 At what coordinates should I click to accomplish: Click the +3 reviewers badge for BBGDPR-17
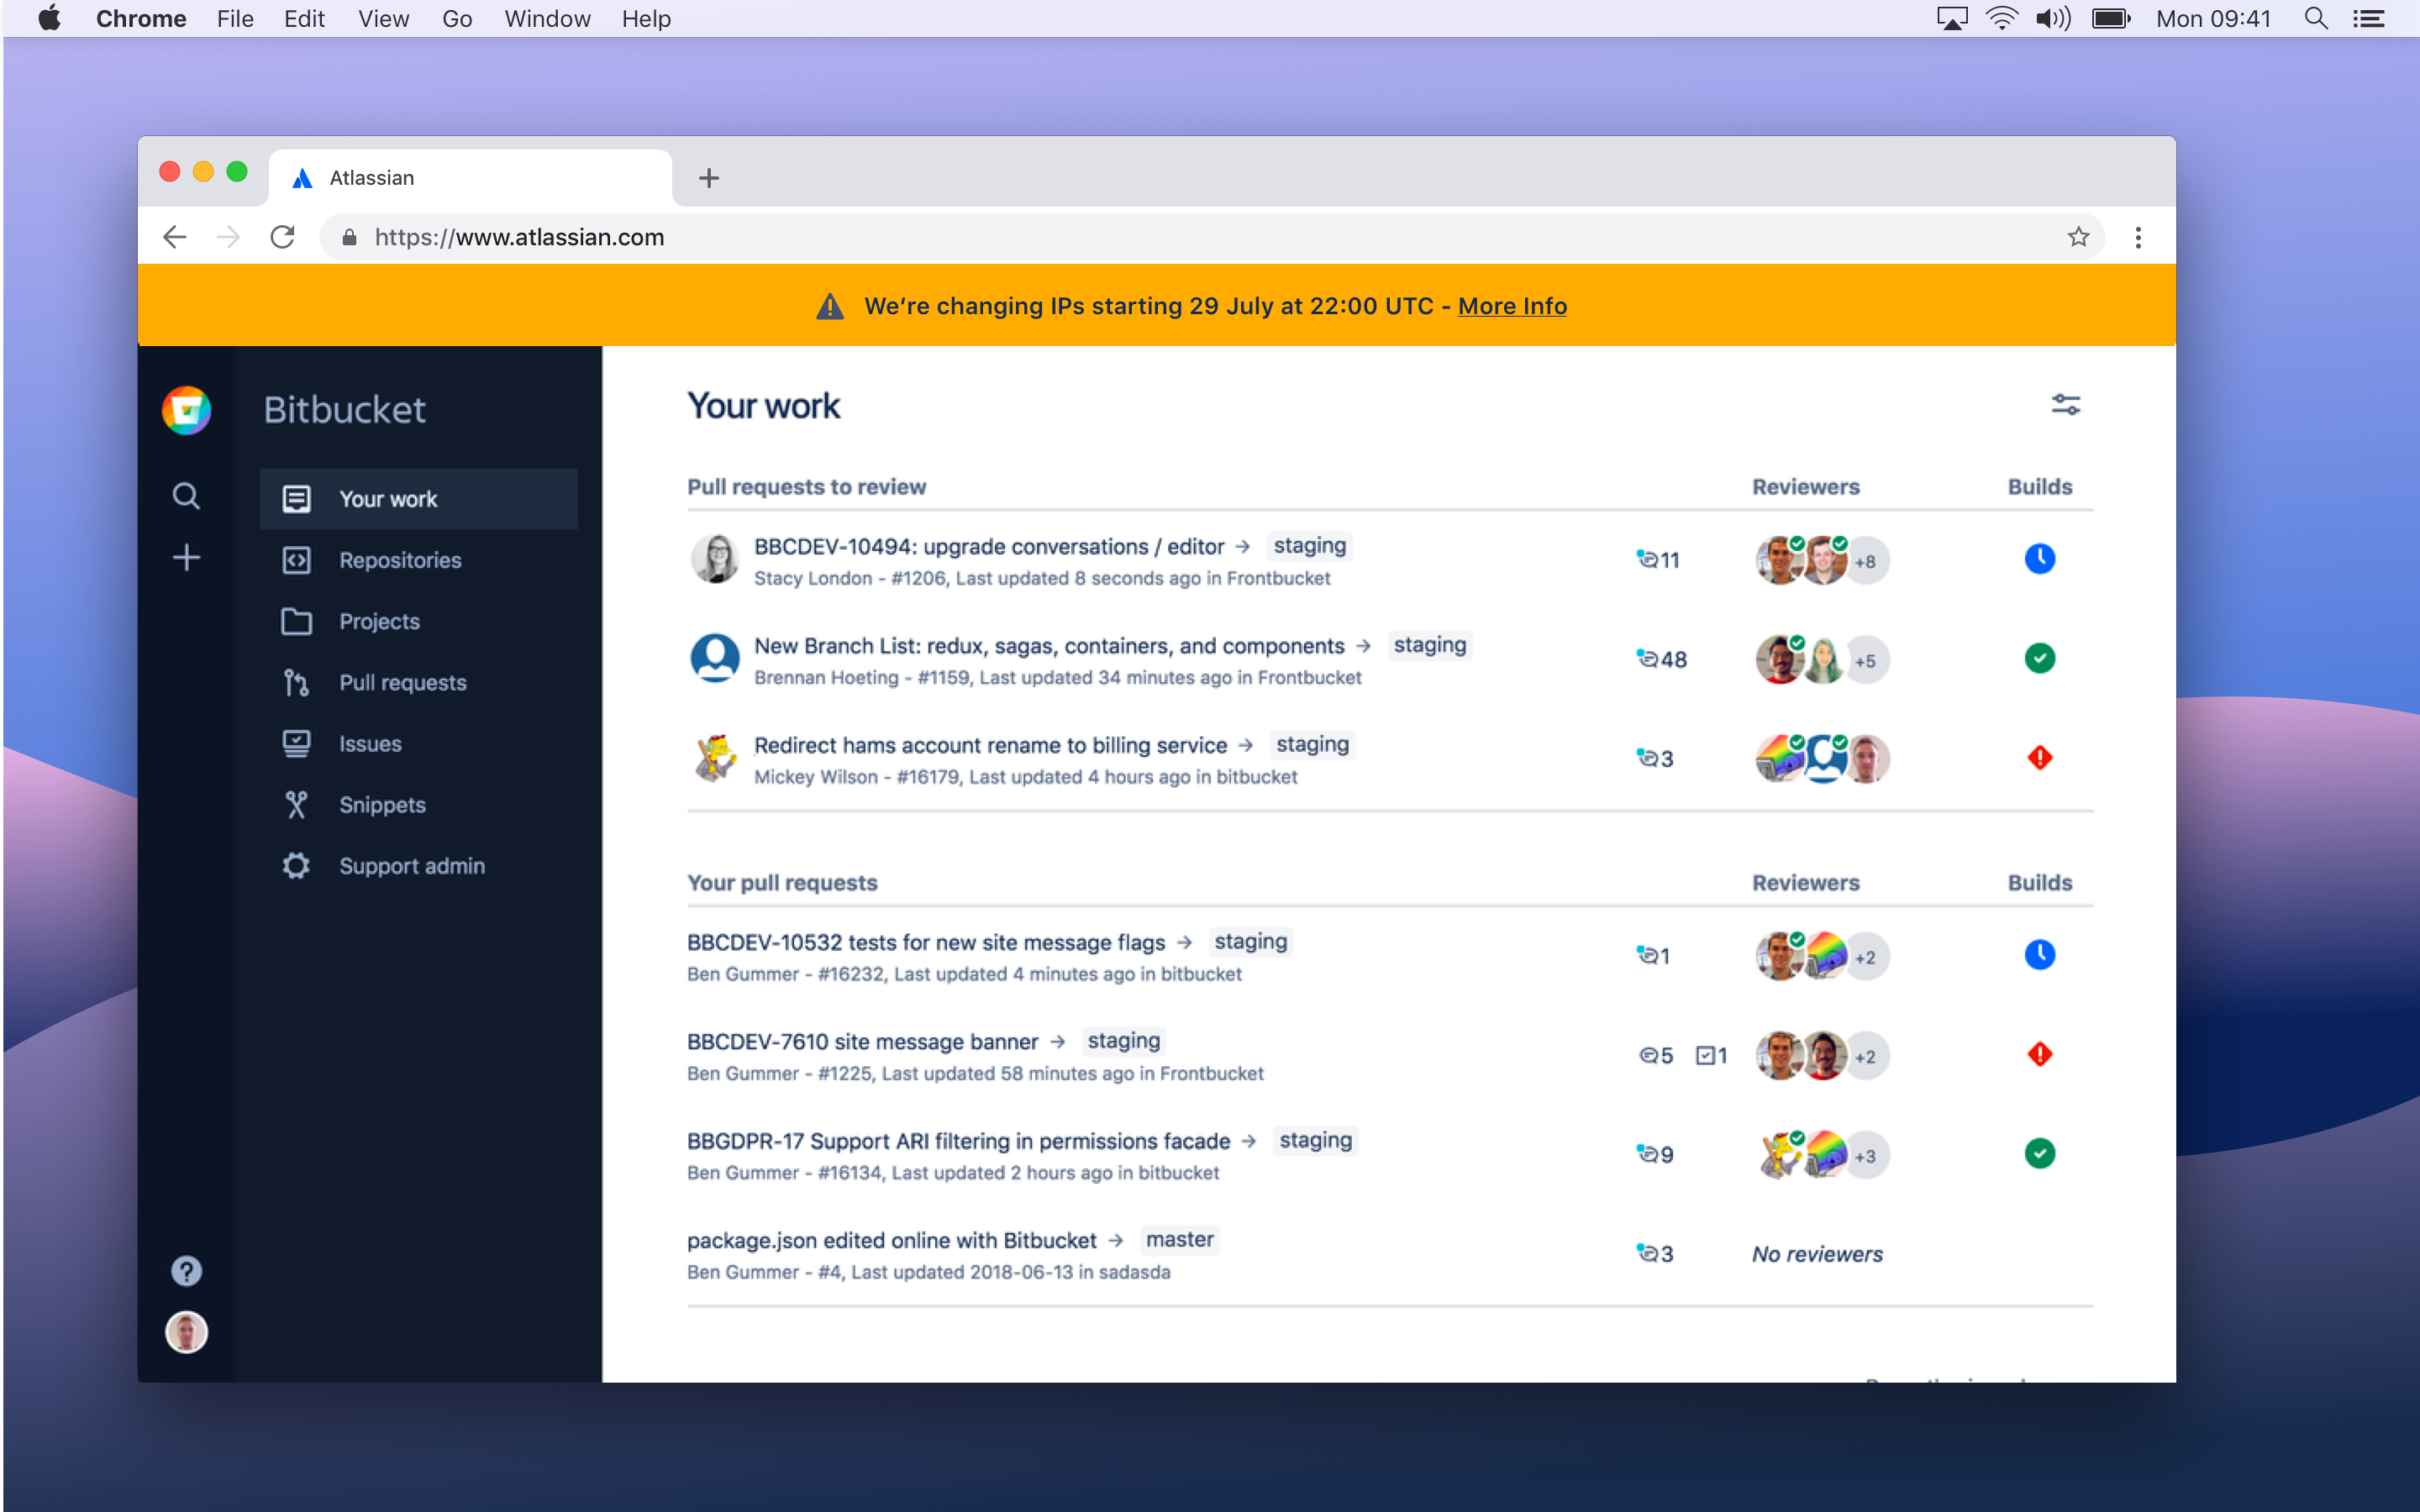click(1865, 1156)
